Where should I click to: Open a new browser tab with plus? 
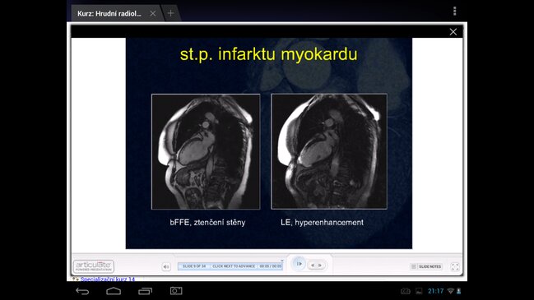click(x=170, y=13)
